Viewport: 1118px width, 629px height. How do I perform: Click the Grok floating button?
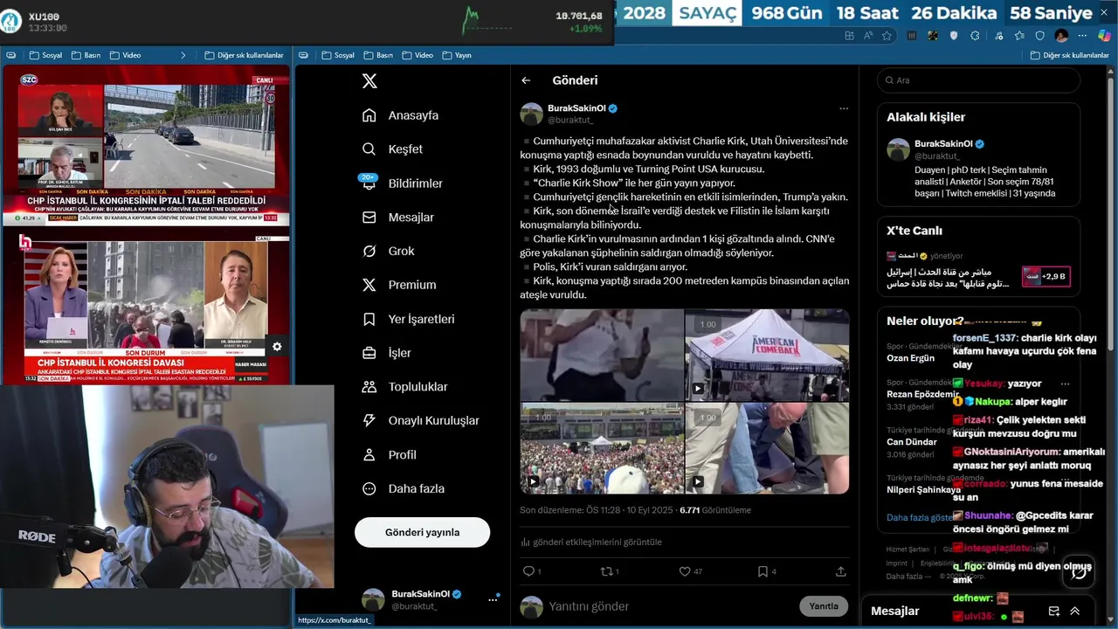(x=1080, y=571)
